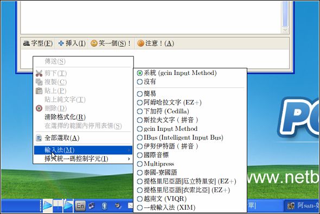Expand 插入統一碼控制字元(I) submenu arrow
The height and width of the screenshot is (214, 320).
click(129, 159)
